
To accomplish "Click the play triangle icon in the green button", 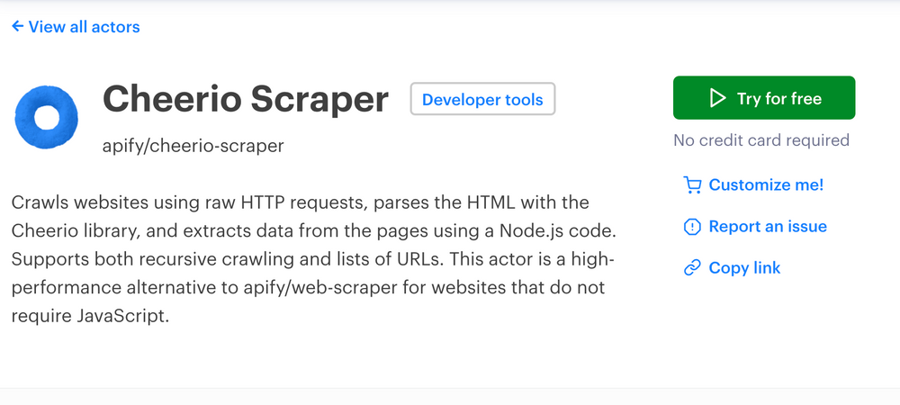I will pyautogui.click(x=717, y=98).
